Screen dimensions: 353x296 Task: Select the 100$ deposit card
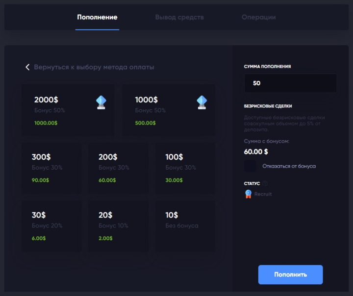[185, 168]
